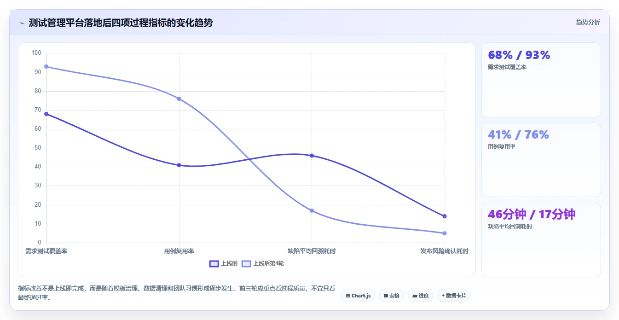The image size is (619, 320).
Task: Click the icon inside the 表格 chip
Action: 386,296
